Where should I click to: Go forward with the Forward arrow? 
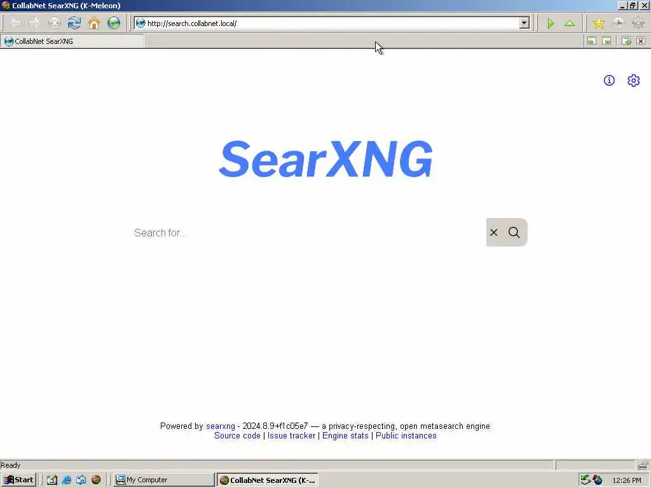point(34,23)
